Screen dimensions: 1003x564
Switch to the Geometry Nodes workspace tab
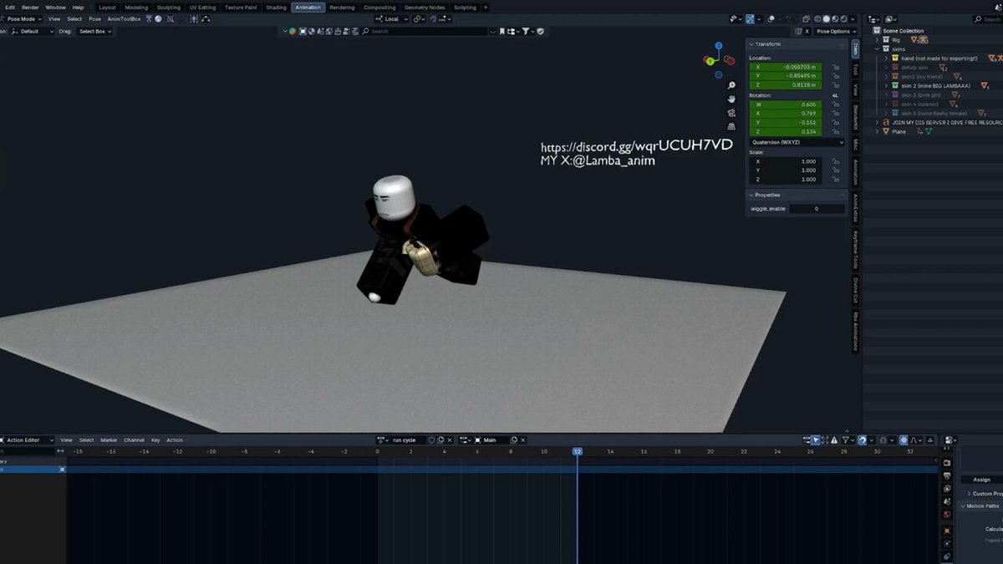click(425, 7)
